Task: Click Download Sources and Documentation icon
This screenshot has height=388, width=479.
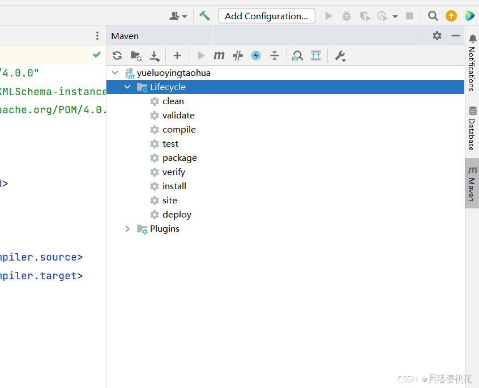Action: coord(154,56)
